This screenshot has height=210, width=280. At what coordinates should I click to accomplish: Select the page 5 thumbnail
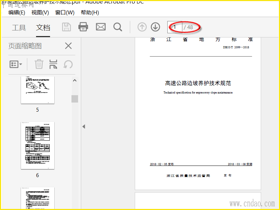click(37, 90)
